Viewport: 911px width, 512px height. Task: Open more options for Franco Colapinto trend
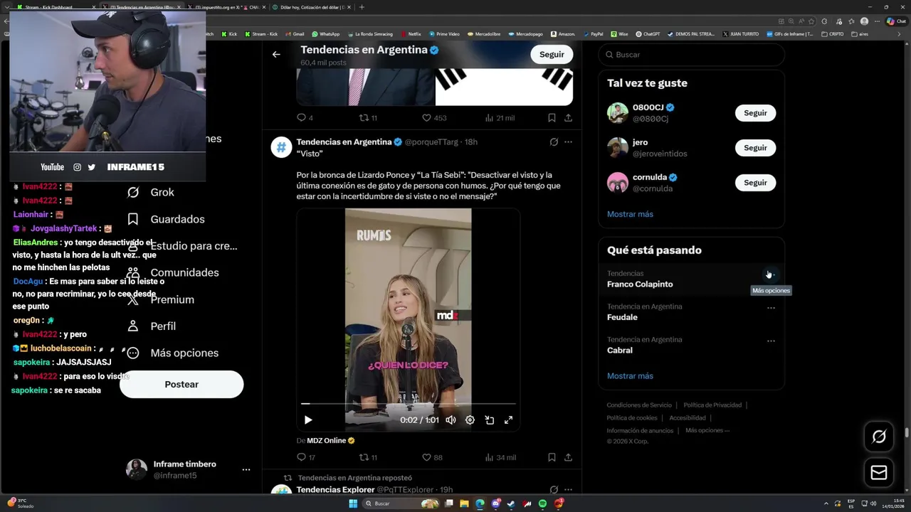point(771,274)
